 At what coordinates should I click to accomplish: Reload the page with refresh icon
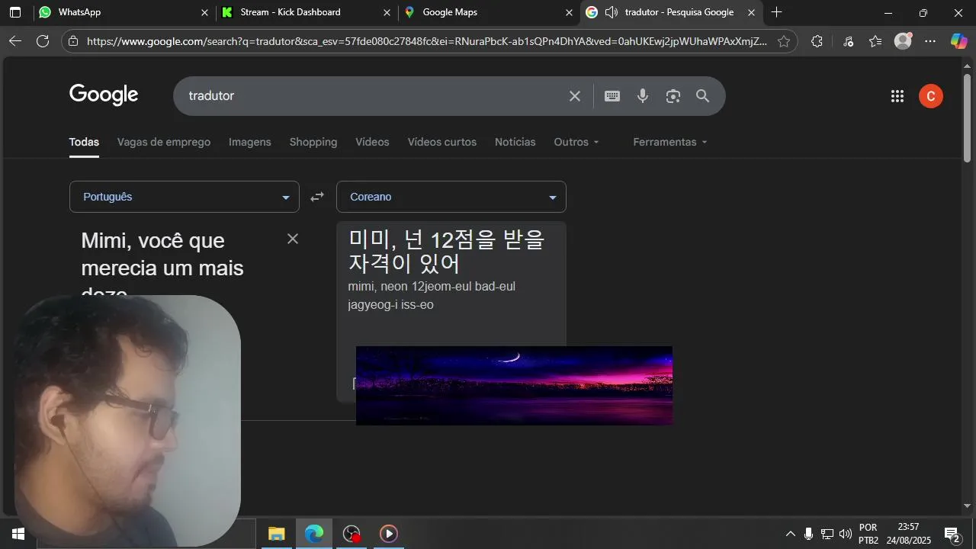click(x=43, y=41)
